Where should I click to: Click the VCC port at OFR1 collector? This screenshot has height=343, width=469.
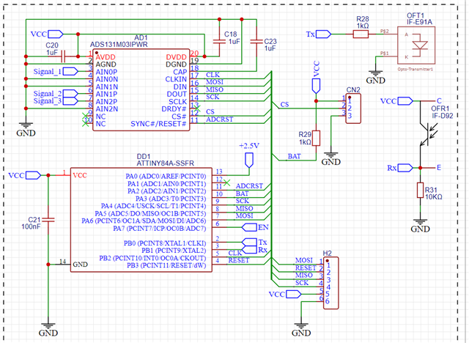tap(405, 101)
